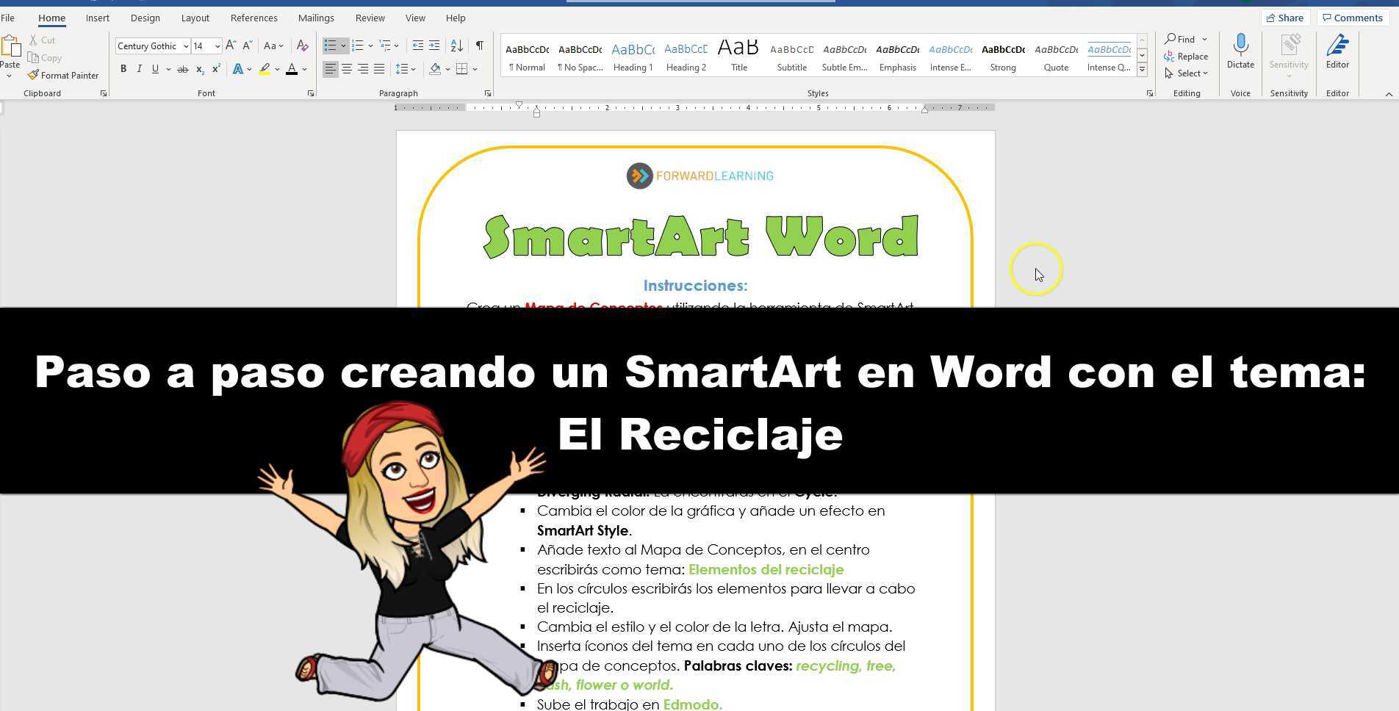Viewport: 1399px width, 711px height.
Task: Open the Font settings dialog launcher
Action: pos(310,93)
